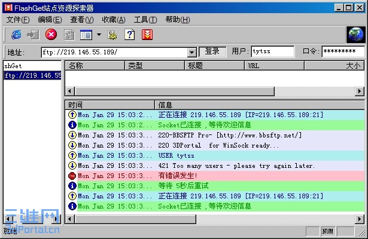
Task: Open the 帮助(H) menu
Action: [178, 20]
